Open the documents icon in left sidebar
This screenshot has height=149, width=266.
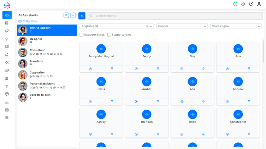[7, 54]
